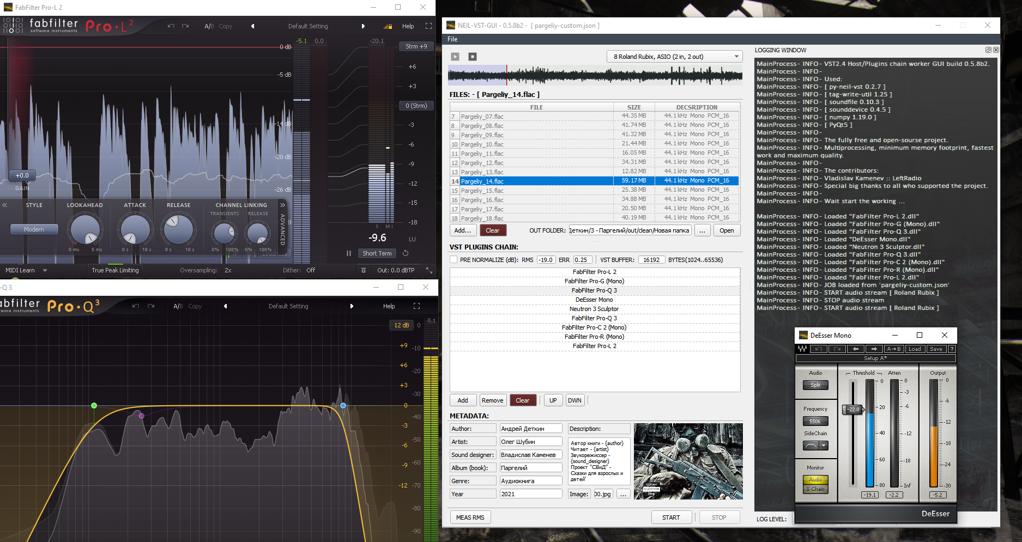
Task: Toggle the DeEsser Audio Split mode button
Action: pos(815,385)
